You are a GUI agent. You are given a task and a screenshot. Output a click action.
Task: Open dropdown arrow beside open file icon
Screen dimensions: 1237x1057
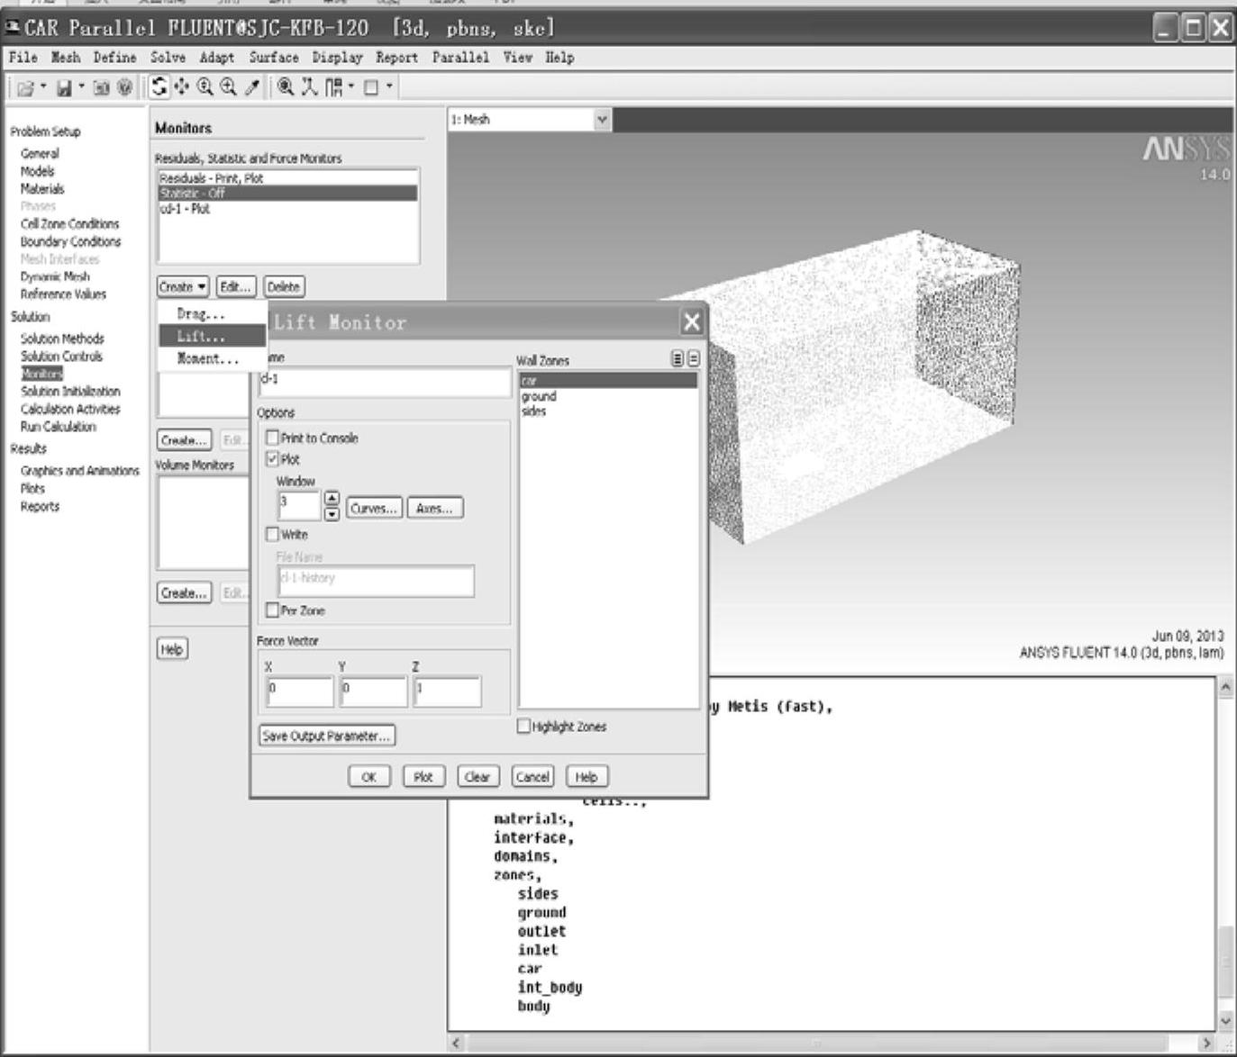(x=42, y=88)
